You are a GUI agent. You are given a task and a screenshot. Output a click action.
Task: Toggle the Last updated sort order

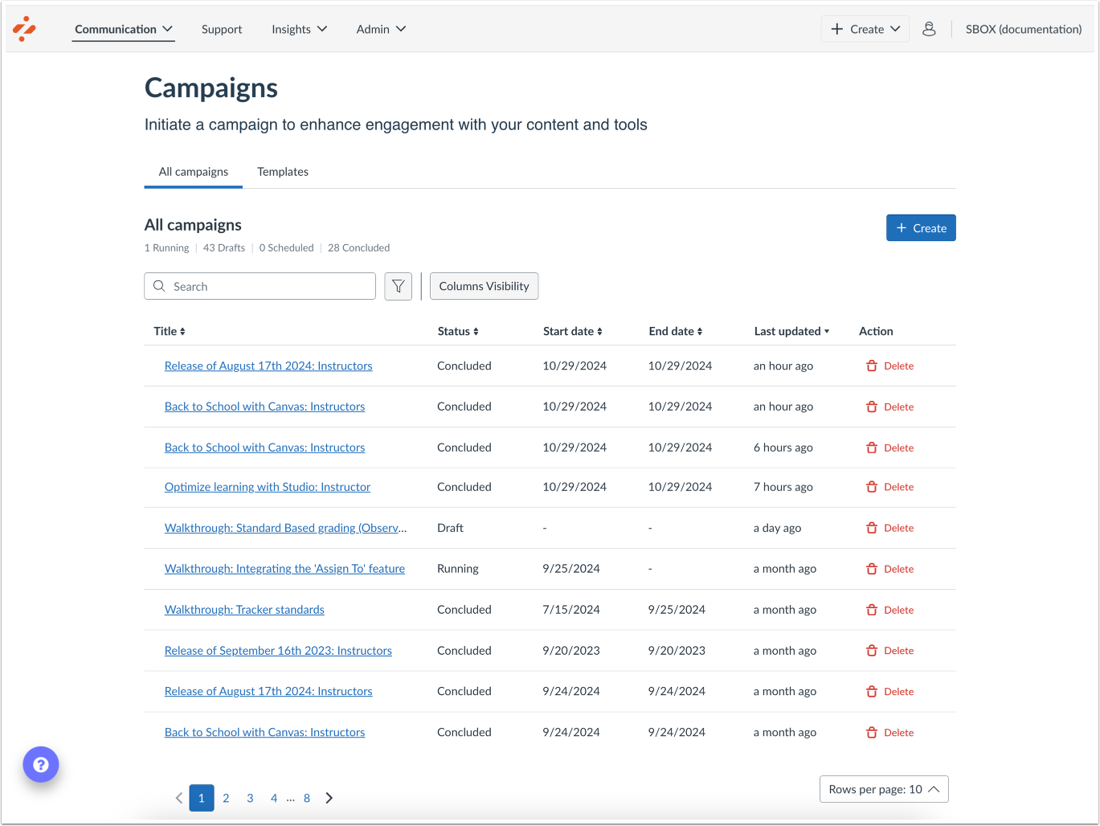[x=792, y=331]
